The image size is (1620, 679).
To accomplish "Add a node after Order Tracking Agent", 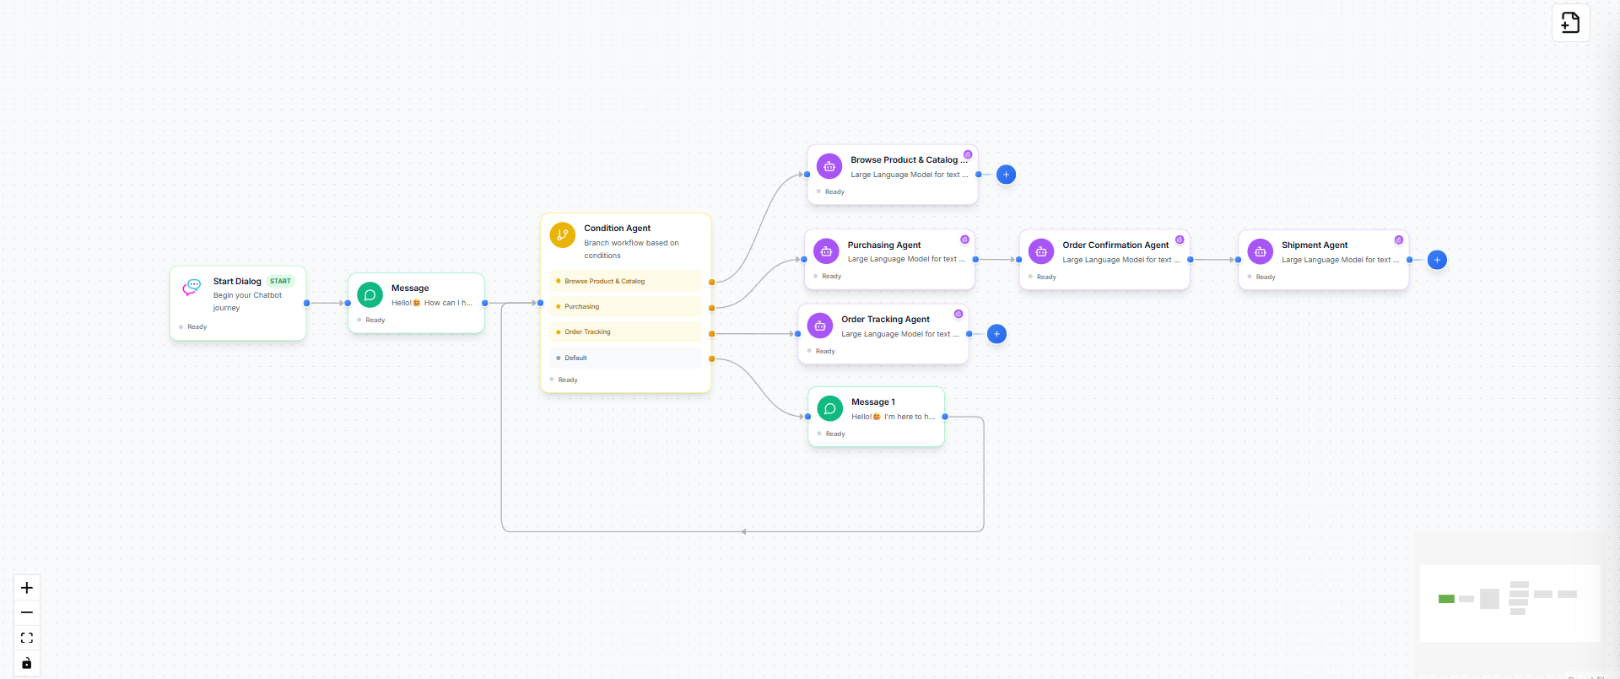I will pos(996,334).
